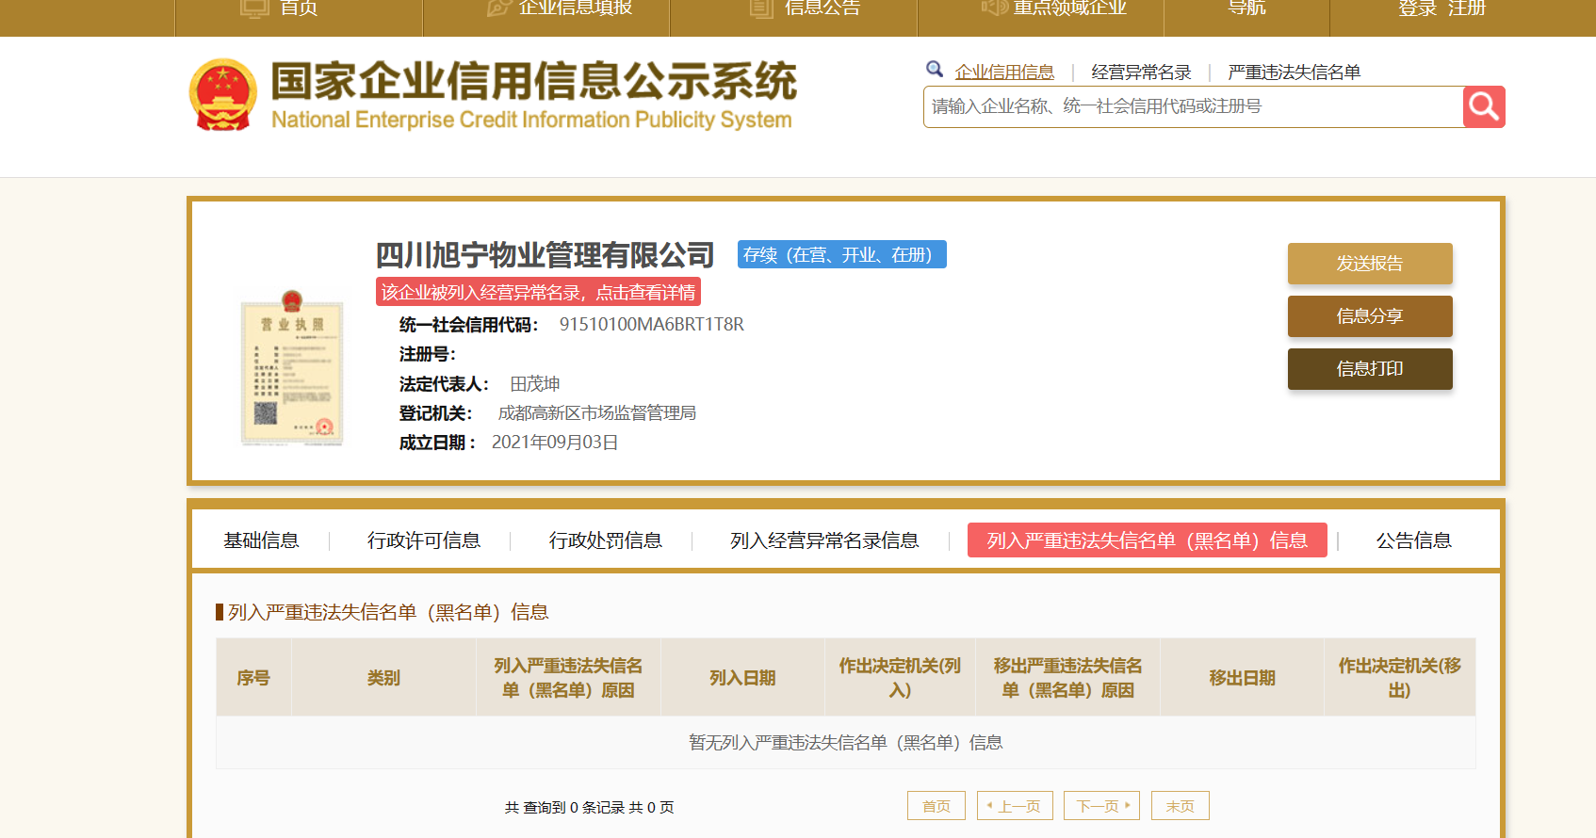The width and height of the screenshot is (1596, 838).
Task: Click the national emblem logo
Action: pos(223,94)
